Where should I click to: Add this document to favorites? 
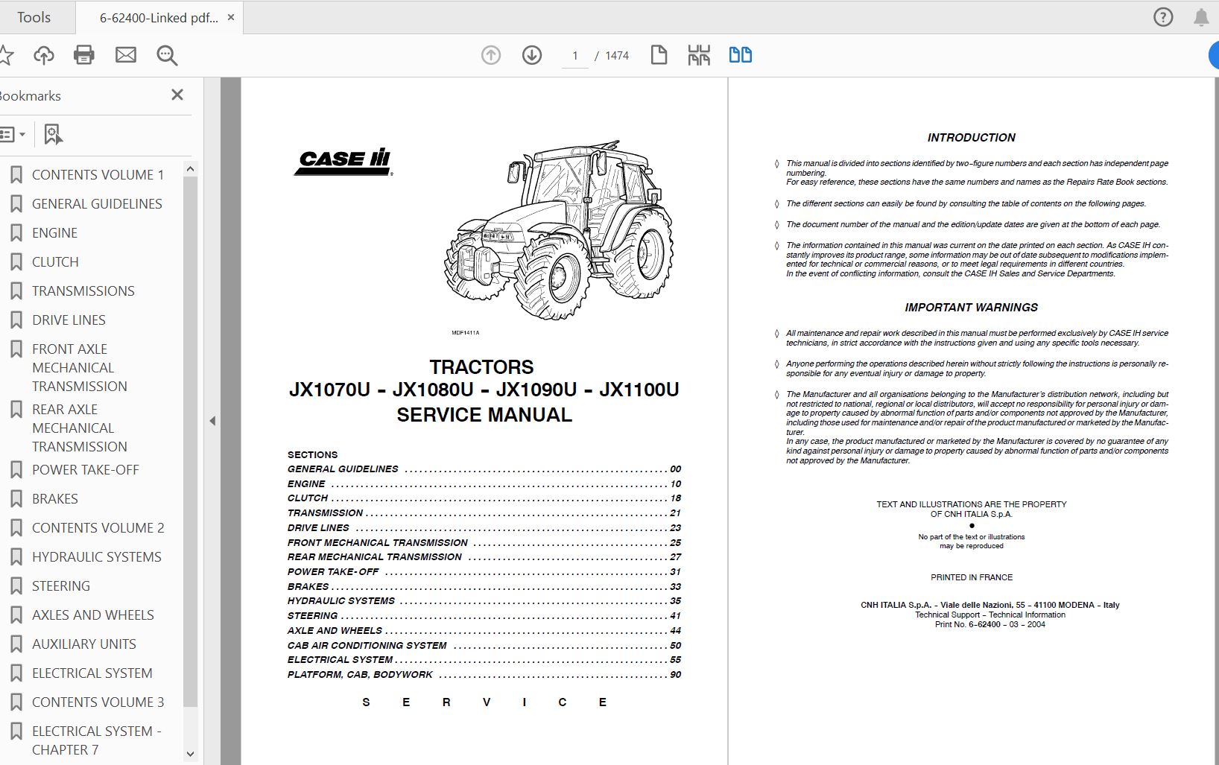tap(7, 55)
